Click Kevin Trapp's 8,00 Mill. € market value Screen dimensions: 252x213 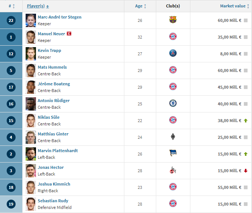point(230,54)
